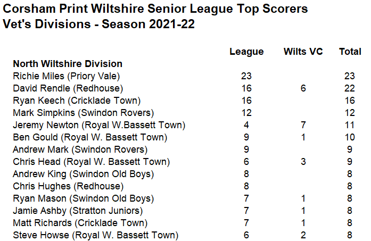
Task: Click Ryan Keech (Cricklade Town) entry
Action: (77, 101)
